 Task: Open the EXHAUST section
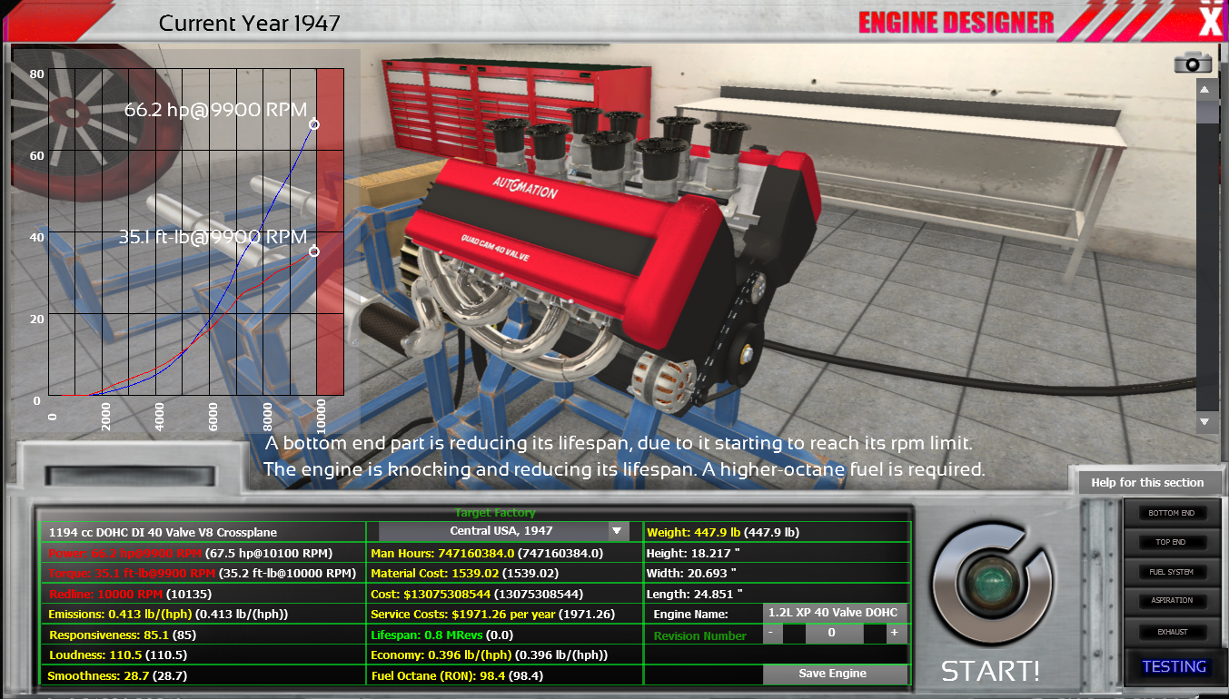pyautogui.click(x=1171, y=631)
